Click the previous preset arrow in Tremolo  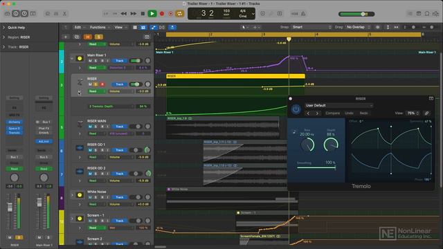tap(308, 113)
